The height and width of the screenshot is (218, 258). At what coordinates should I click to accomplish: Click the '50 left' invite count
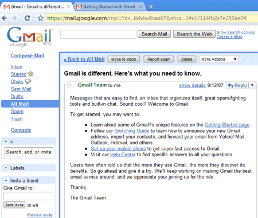click(32, 205)
